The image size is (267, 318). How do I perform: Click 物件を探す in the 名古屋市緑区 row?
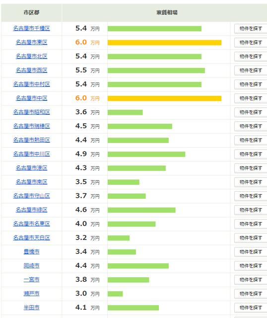(x=251, y=210)
